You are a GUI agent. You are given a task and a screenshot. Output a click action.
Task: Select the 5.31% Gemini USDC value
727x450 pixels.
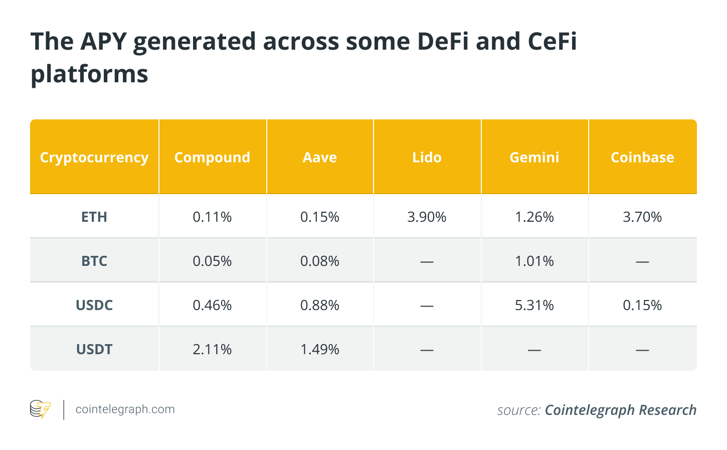point(534,305)
